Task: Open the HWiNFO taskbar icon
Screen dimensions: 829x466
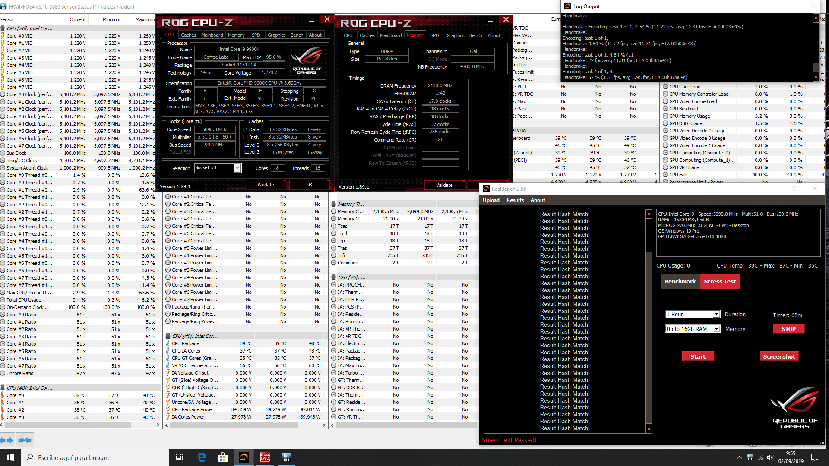Action: [286, 457]
